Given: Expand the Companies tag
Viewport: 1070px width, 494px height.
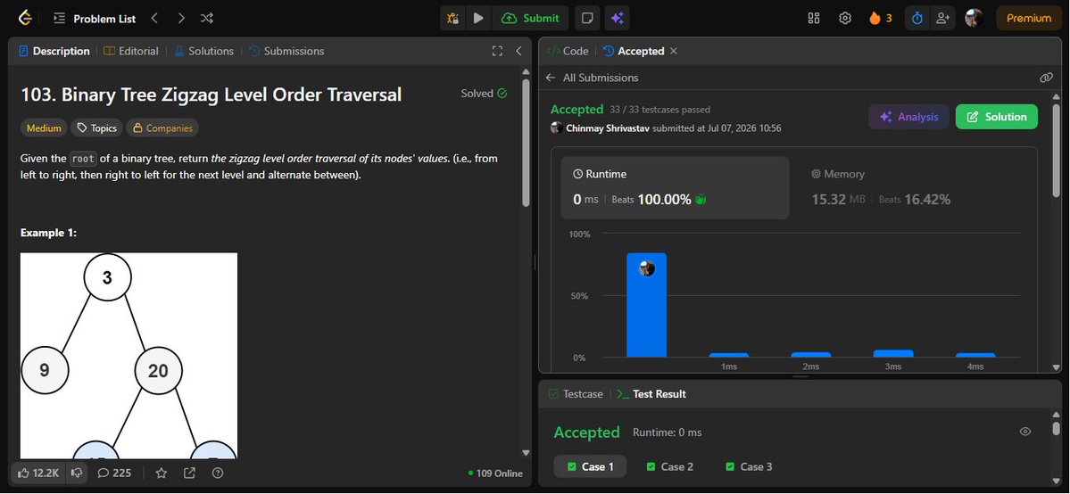Looking at the screenshot, I should coord(162,128).
